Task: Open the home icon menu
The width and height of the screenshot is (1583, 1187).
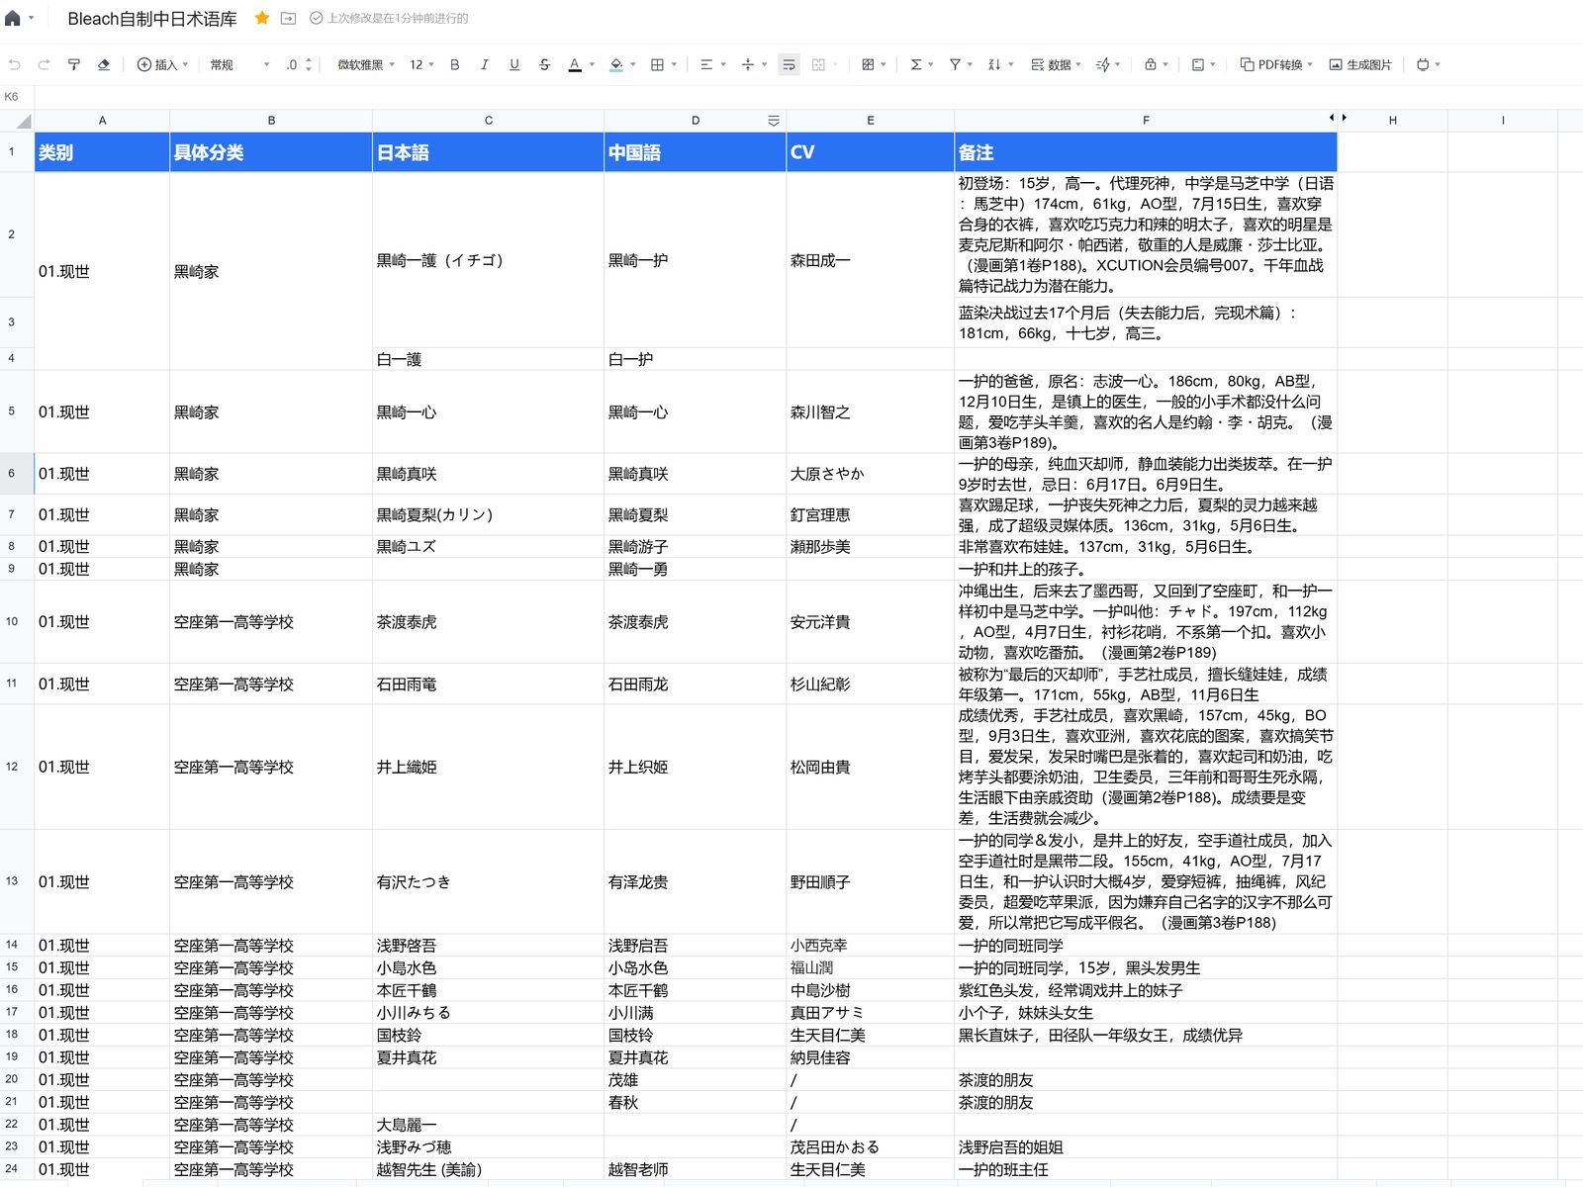Action: point(13,18)
